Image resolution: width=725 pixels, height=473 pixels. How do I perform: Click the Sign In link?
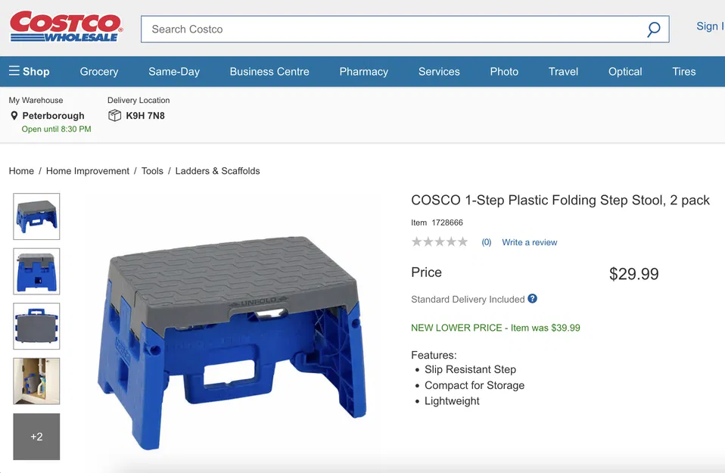[x=710, y=26]
